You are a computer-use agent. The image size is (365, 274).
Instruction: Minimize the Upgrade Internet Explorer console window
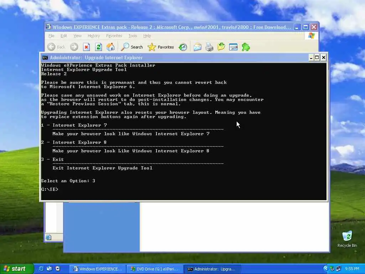311,57
